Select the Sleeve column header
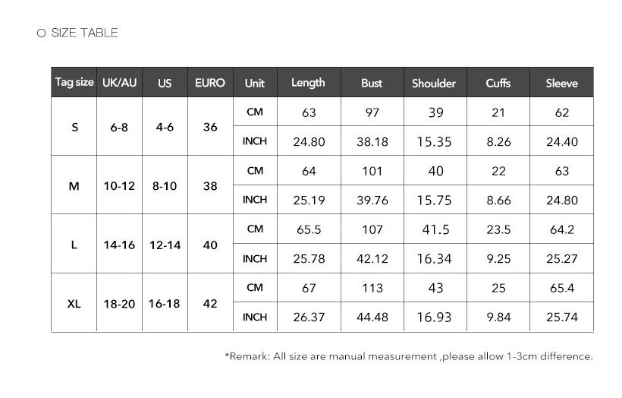The image size is (622, 398). pyautogui.click(x=561, y=84)
